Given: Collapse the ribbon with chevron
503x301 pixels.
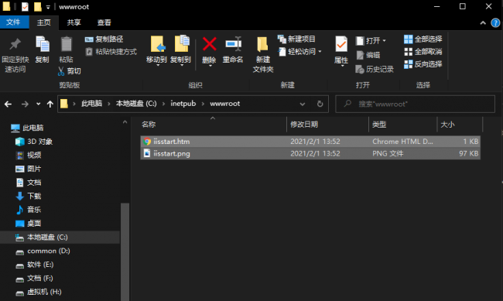Looking at the screenshot, I should click(483, 22).
